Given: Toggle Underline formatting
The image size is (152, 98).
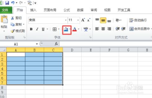Looking at the screenshot, I should tap(43, 29).
